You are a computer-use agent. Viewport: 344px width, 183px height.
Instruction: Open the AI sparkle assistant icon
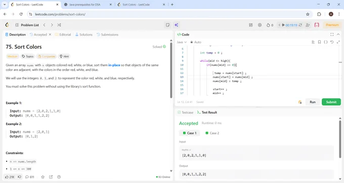coord(176,25)
